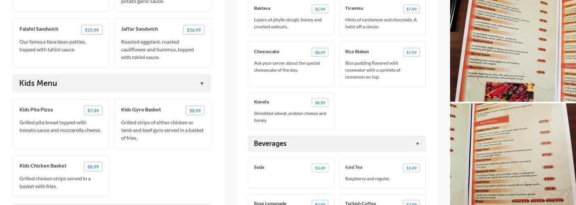Click the Baklava $5.99 price tag

[320, 9]
